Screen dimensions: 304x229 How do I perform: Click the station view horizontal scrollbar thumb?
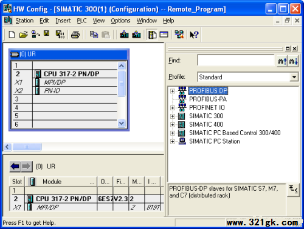pos(27,147)
